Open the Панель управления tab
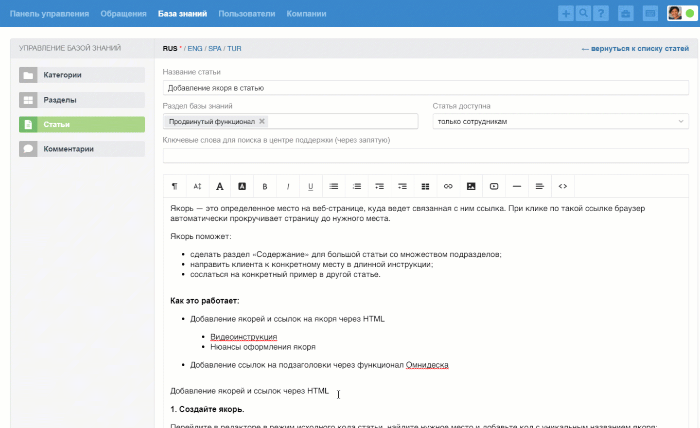This screenshot has width=700, height=428. (49, 14)
